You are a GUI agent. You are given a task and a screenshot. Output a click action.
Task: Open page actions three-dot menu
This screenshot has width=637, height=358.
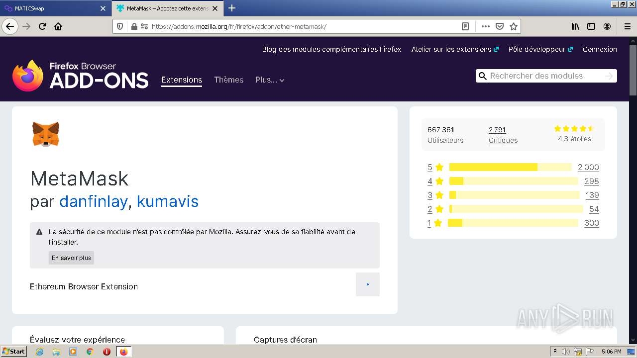[x=486, y=26]
